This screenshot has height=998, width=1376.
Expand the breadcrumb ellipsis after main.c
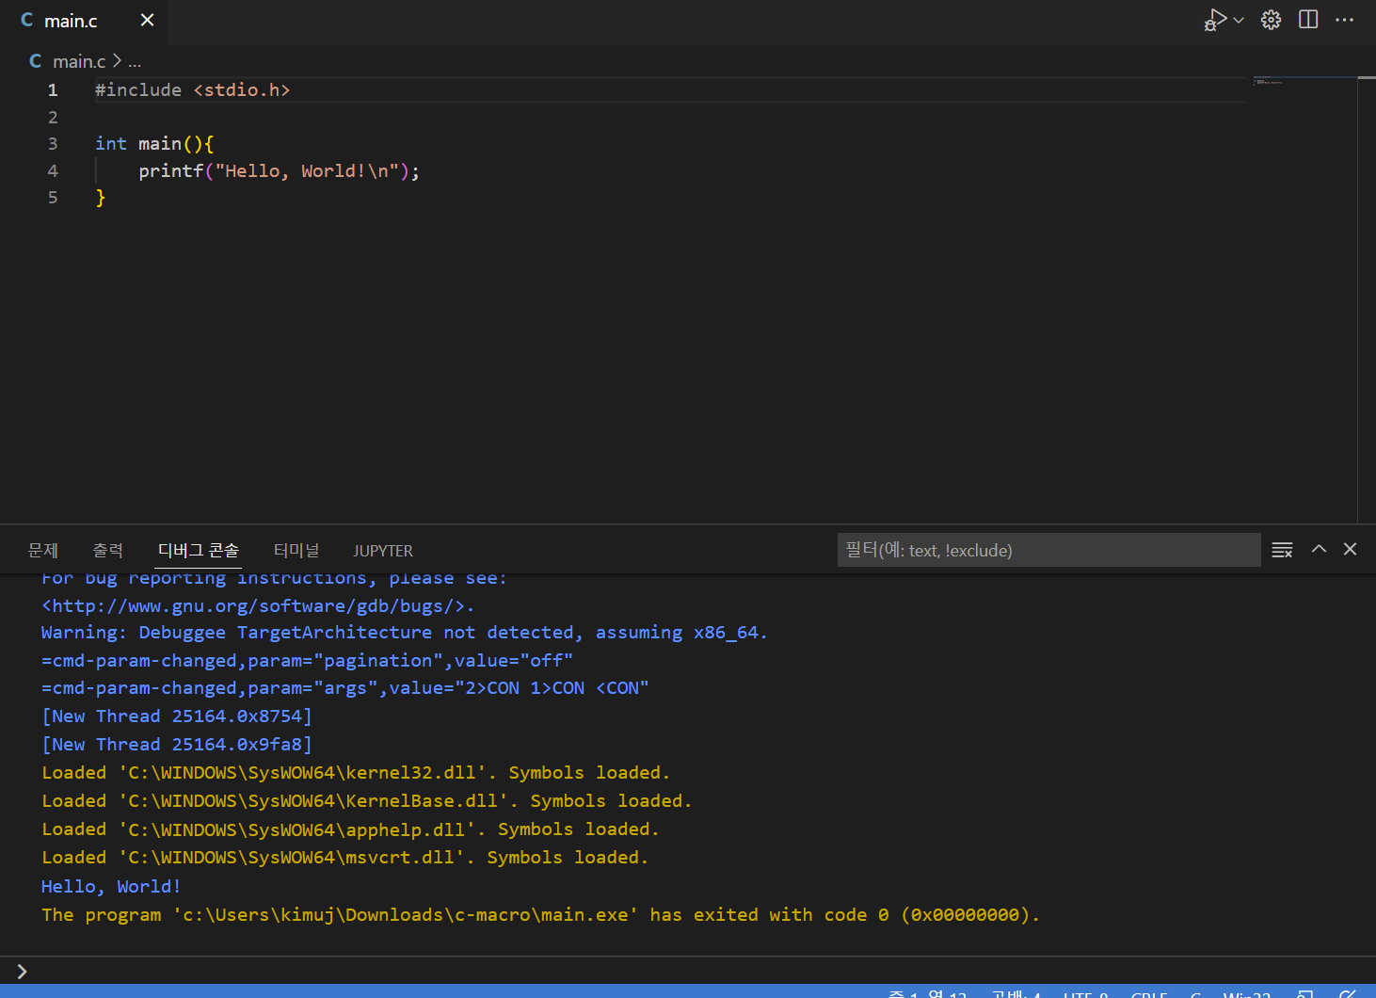pos(135,61)
